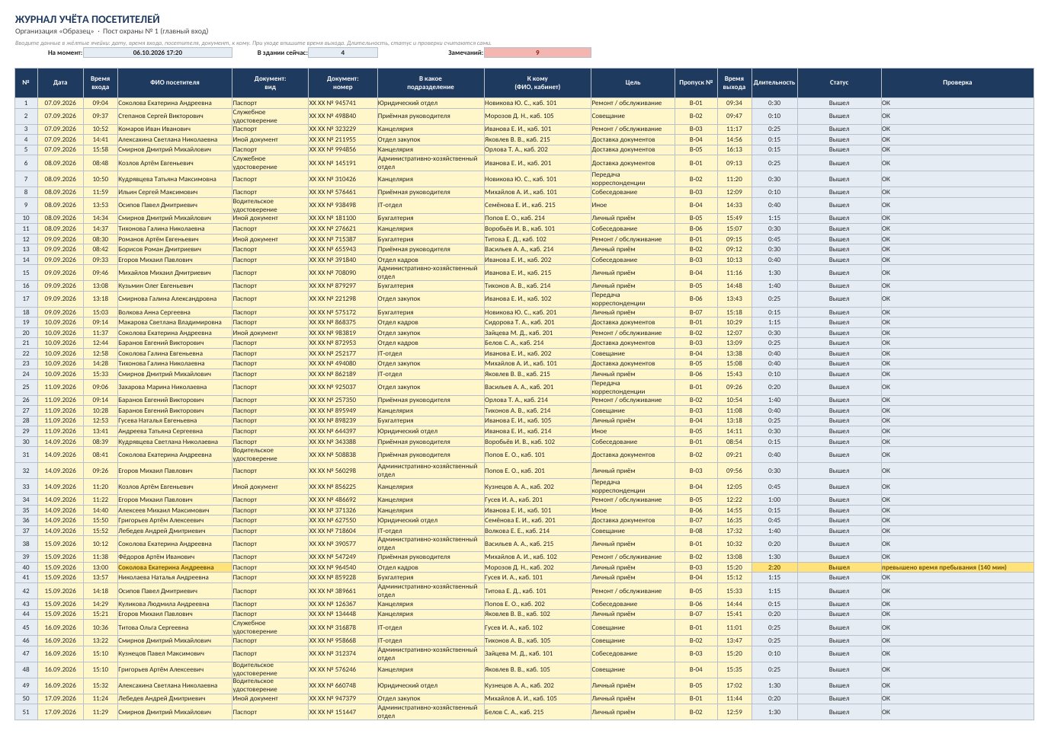
Task: Click the cell "Степанов Сергей Викторович"
Action: point(175,116)
